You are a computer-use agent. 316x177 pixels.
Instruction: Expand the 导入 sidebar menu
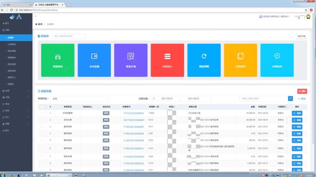click(16, 117)
